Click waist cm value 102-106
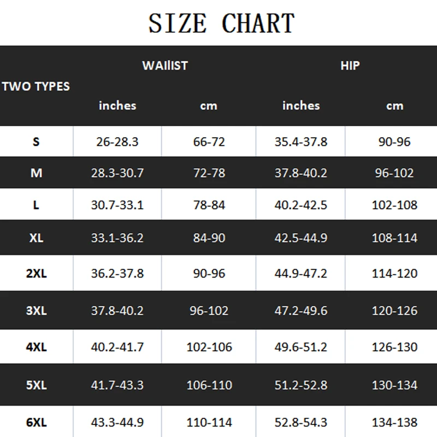 pyautogui.click(x=209, y=347)
